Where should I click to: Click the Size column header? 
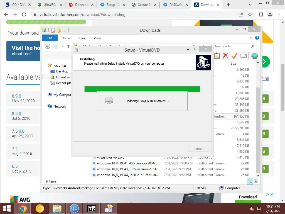pos(234,63)
